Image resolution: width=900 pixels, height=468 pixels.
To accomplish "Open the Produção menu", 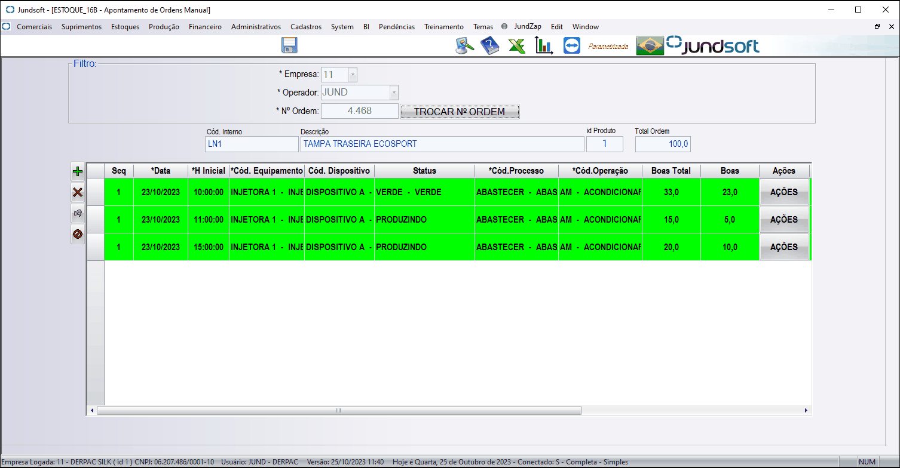I will tap(164, 27).
